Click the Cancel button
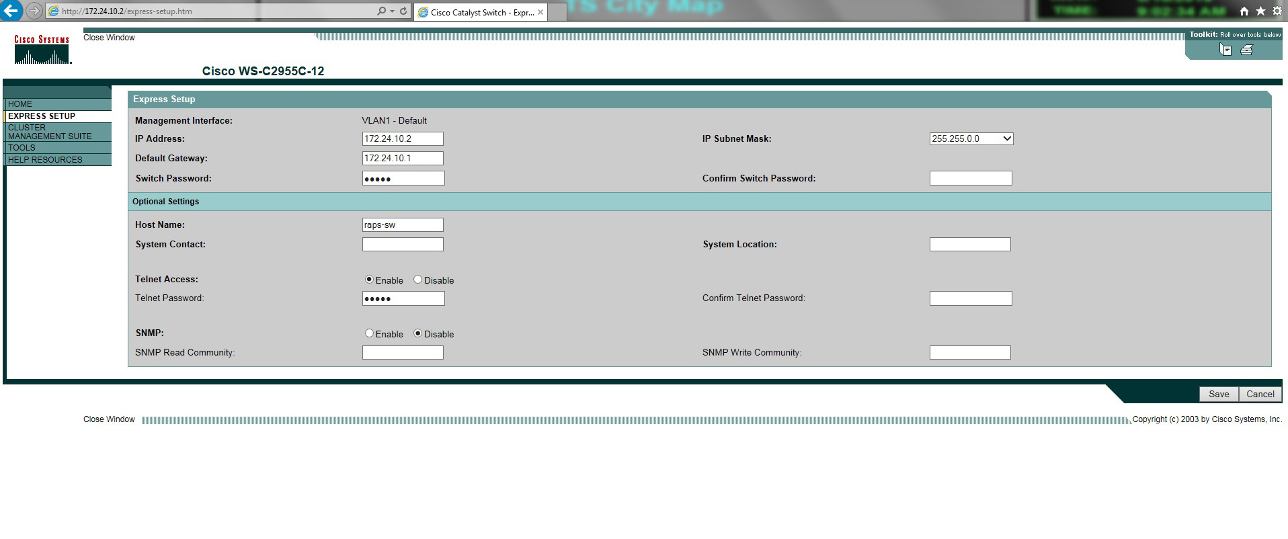Image resolution: width=1288 pixels, height=539 pixels. click(1260, 395)
